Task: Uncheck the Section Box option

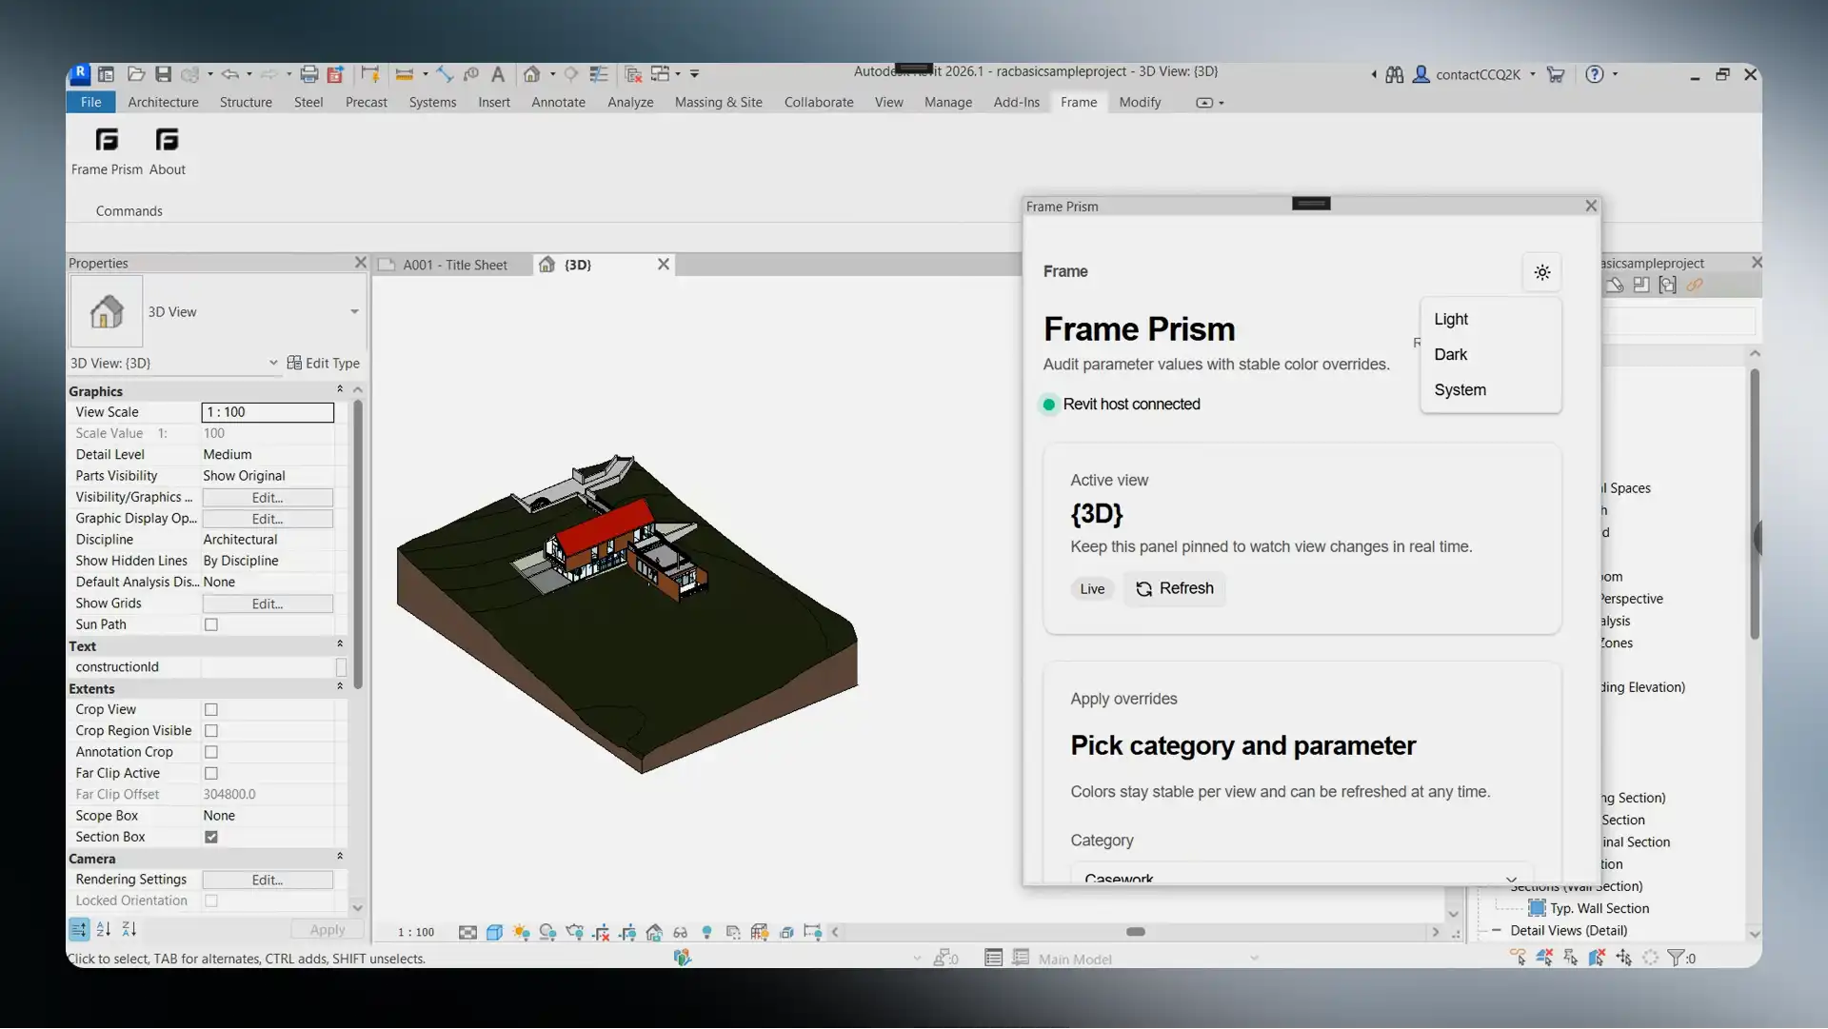Action: (210, 837)
